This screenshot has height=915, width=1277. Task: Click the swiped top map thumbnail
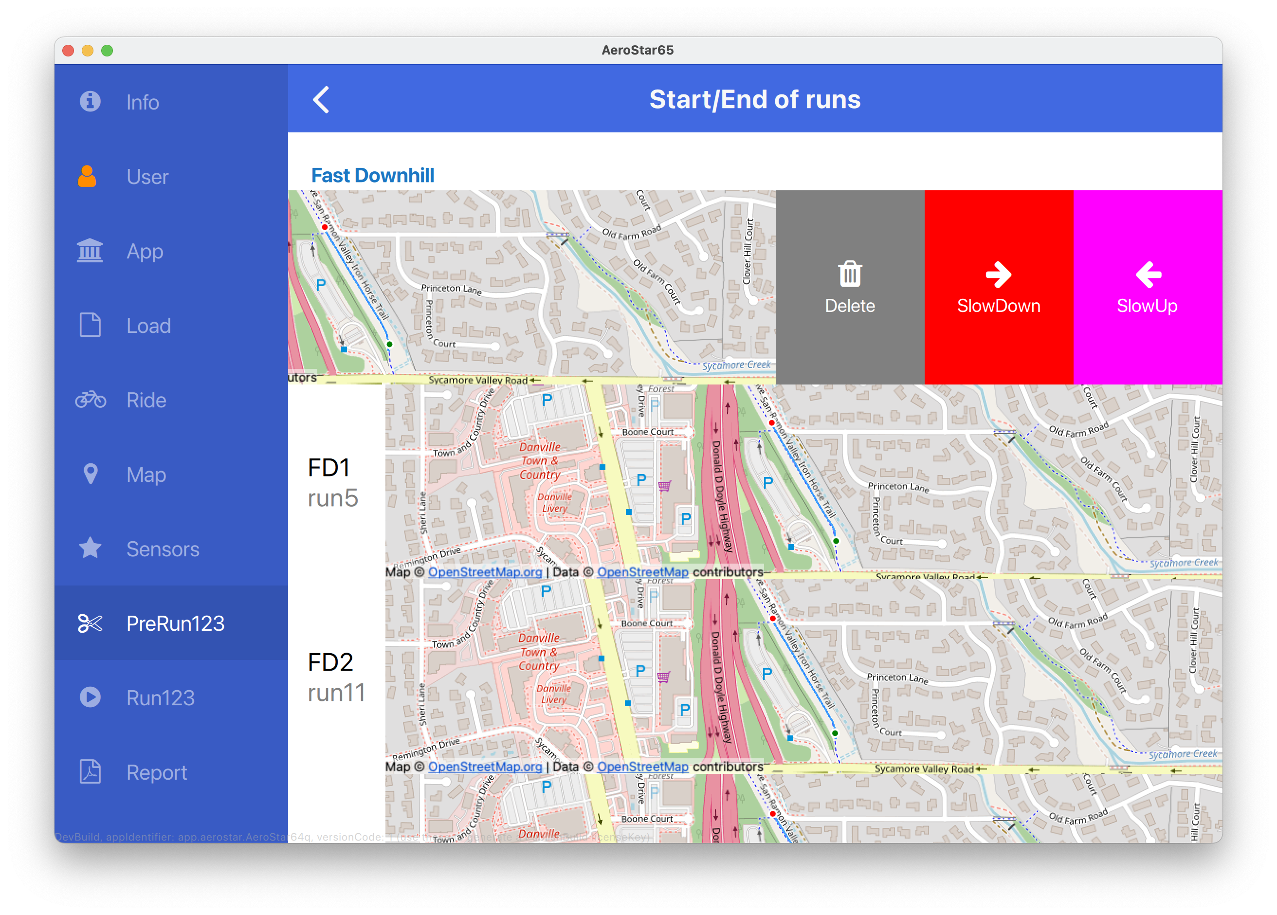[x=531, y=287]
